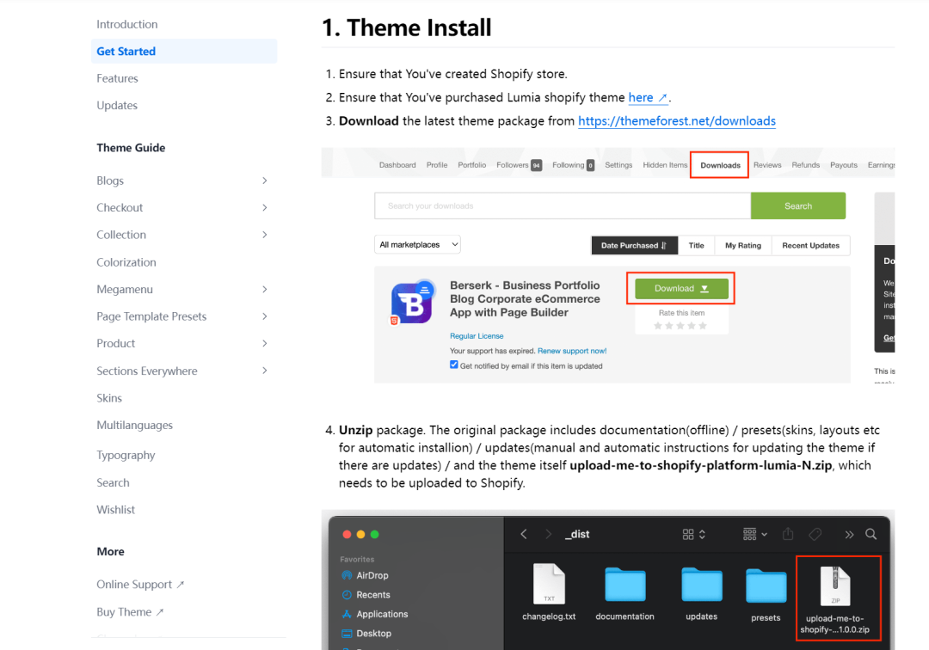Open the All marketplaces dropdown
The width and height of the screenshot is (929, 650).
point(418,245)
